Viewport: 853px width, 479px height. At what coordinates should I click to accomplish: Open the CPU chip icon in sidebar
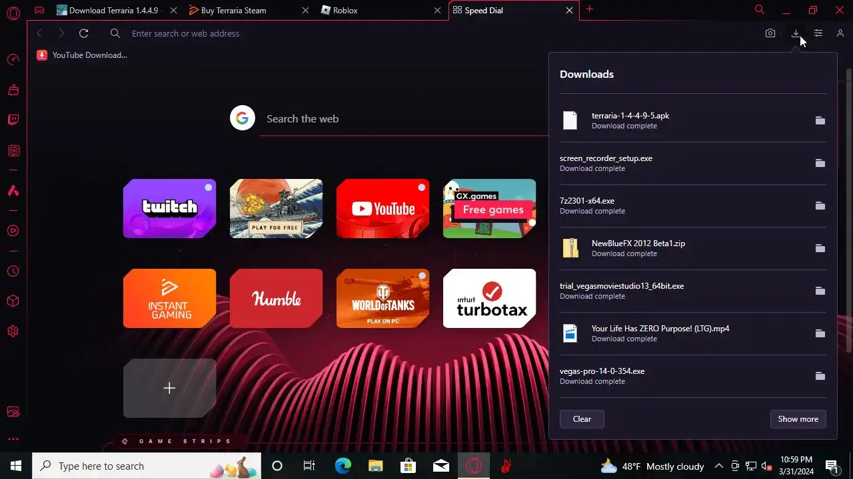pyautogui.click(x=13, y=151)
